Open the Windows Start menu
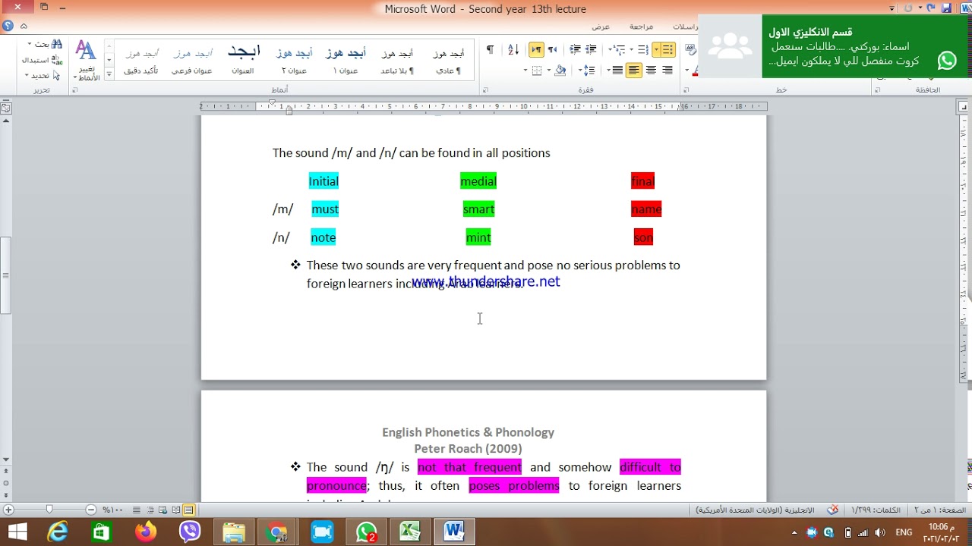This screenshot has width=972, height=546. coord(17,532)
